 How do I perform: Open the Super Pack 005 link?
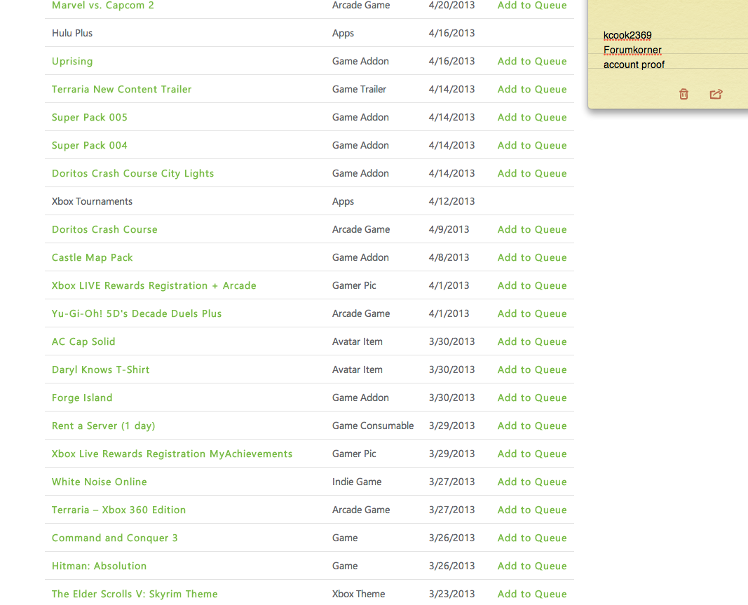click(89, 117)
